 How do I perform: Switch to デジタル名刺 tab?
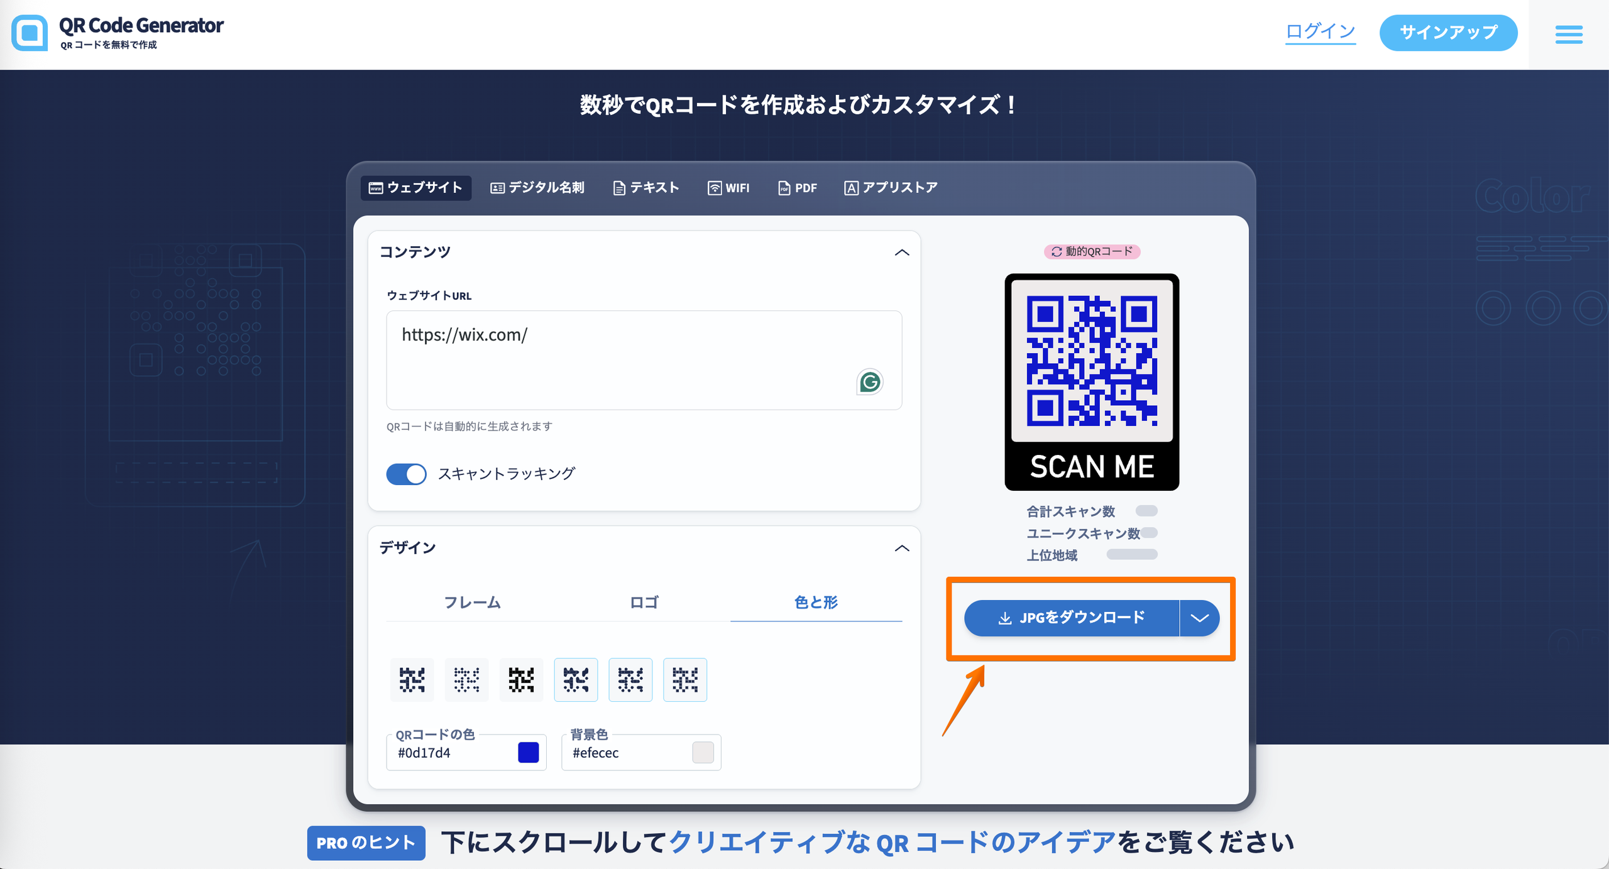point(537,188)
